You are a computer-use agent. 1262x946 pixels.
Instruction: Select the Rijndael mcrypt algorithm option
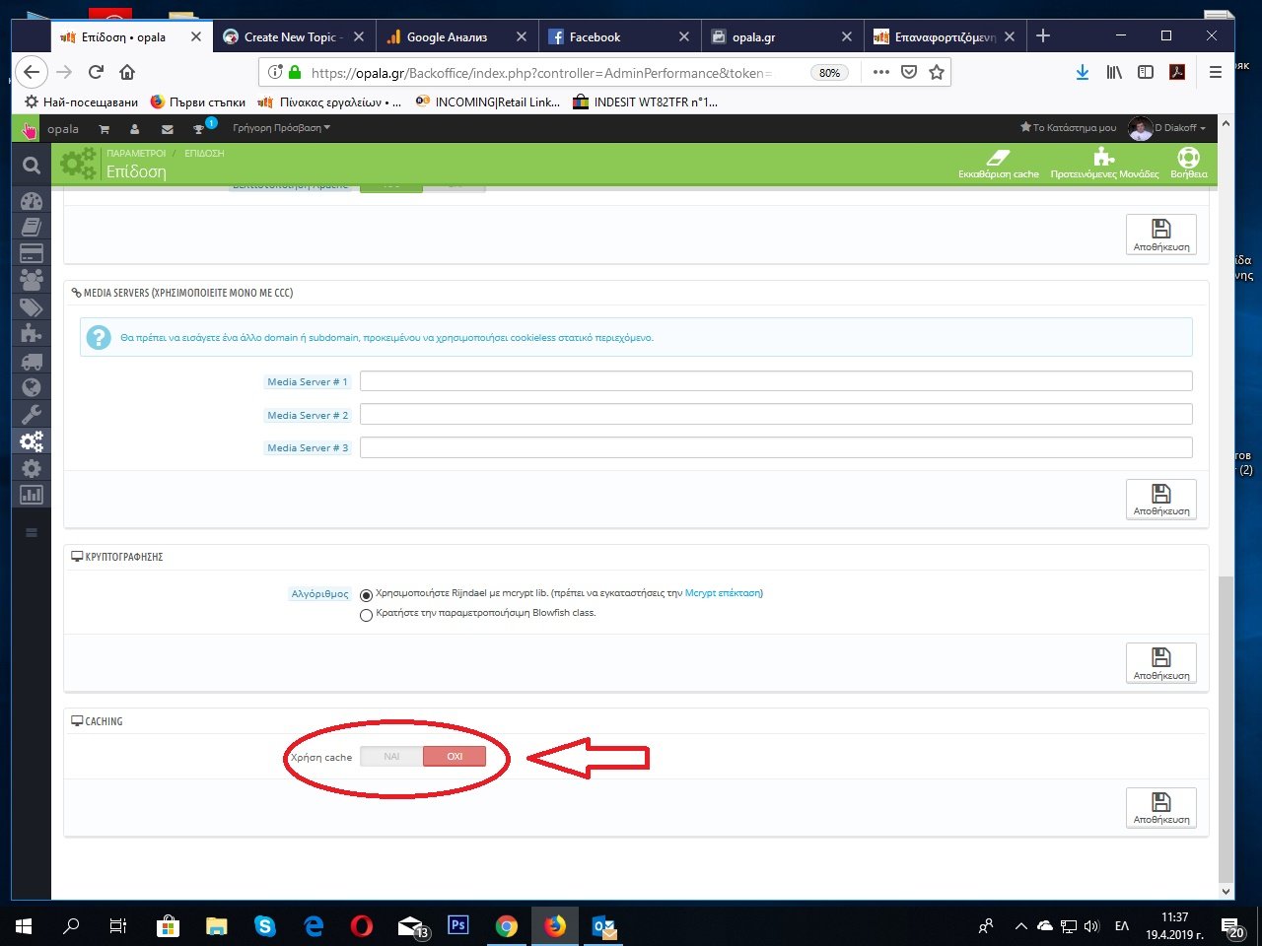(367, 595)
